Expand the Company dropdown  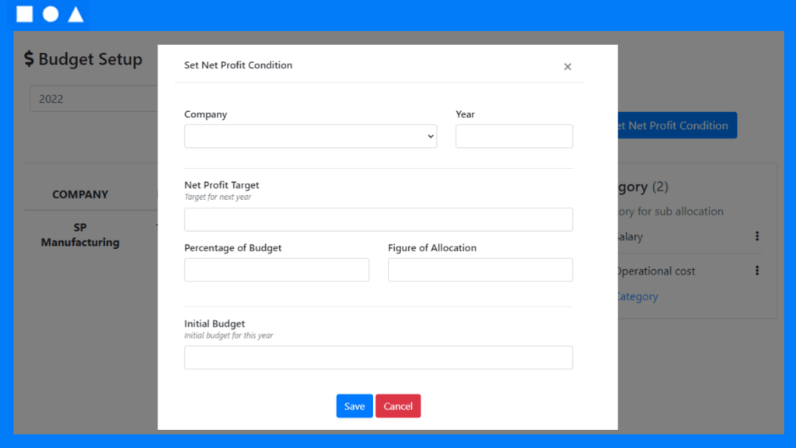click(310, 136)
